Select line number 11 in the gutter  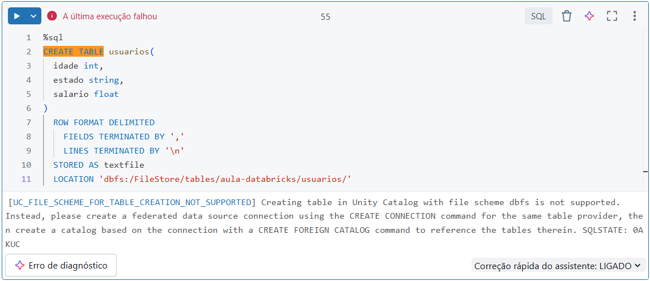pos(26,179)
